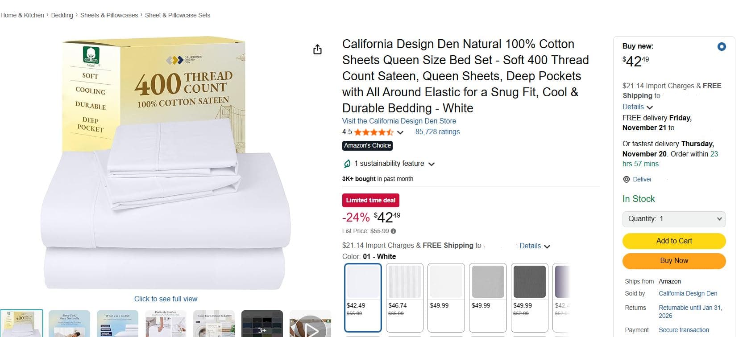Open Sheets & Pillowcases breadcrumb

(x=109, y=15)
